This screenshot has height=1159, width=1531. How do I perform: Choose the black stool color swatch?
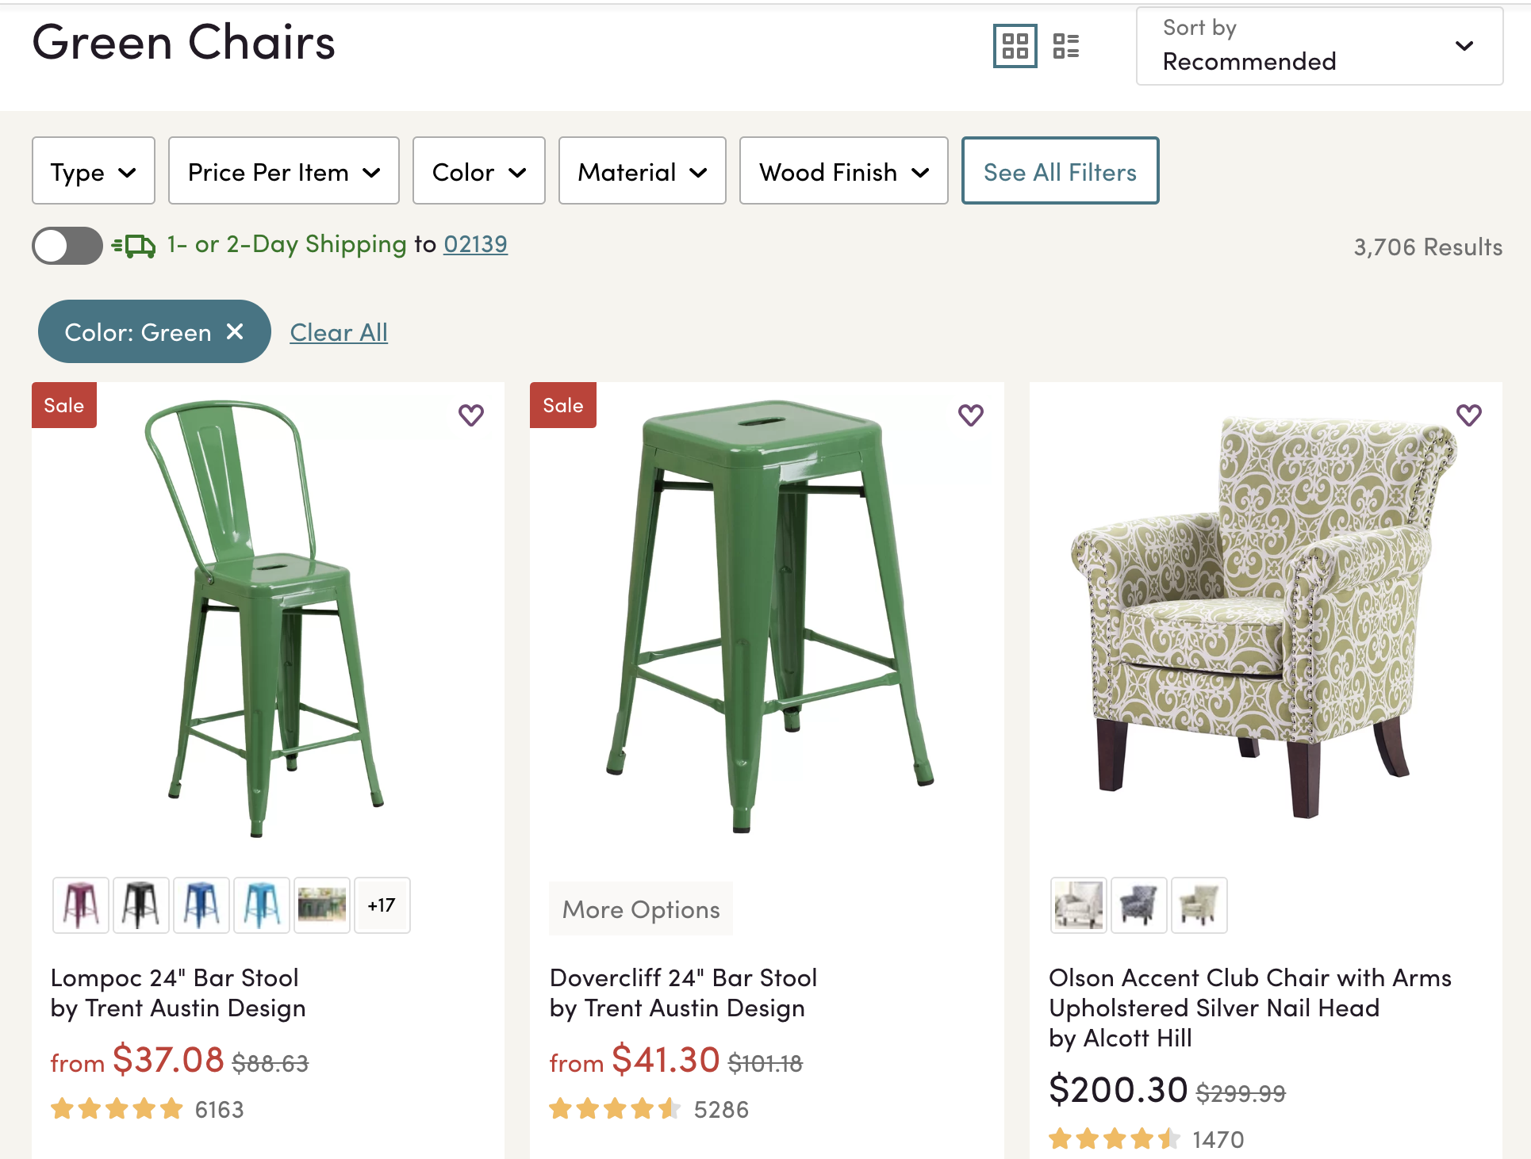[x=141, y=905]
